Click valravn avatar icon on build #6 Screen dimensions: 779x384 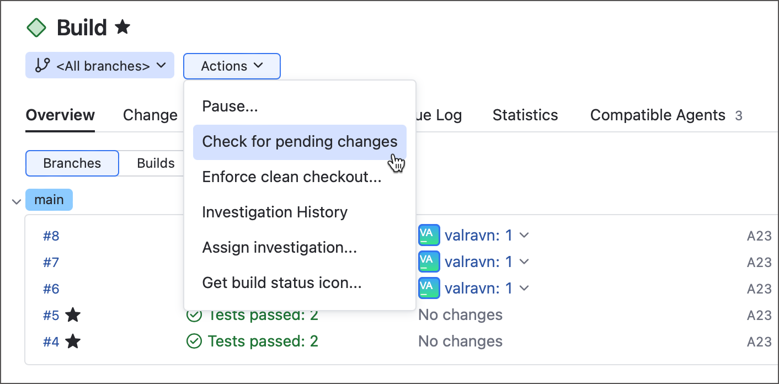[x=429, y=288]
